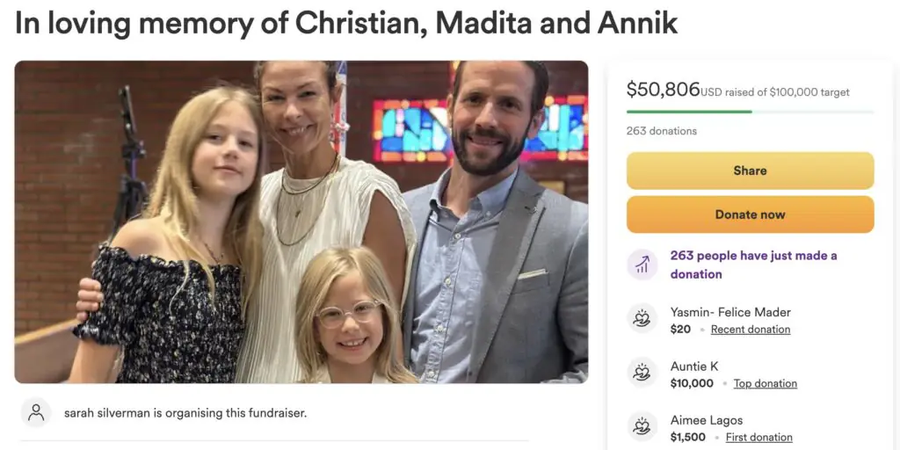The image size is (900, 450).
Task: Select the fundraiser title heading
Action: [x=346, y=24]
